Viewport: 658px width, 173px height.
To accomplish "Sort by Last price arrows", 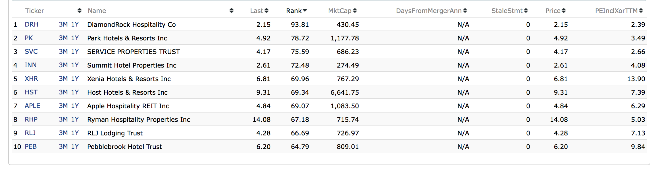I will pyautogui.click(x=266, y=11).
